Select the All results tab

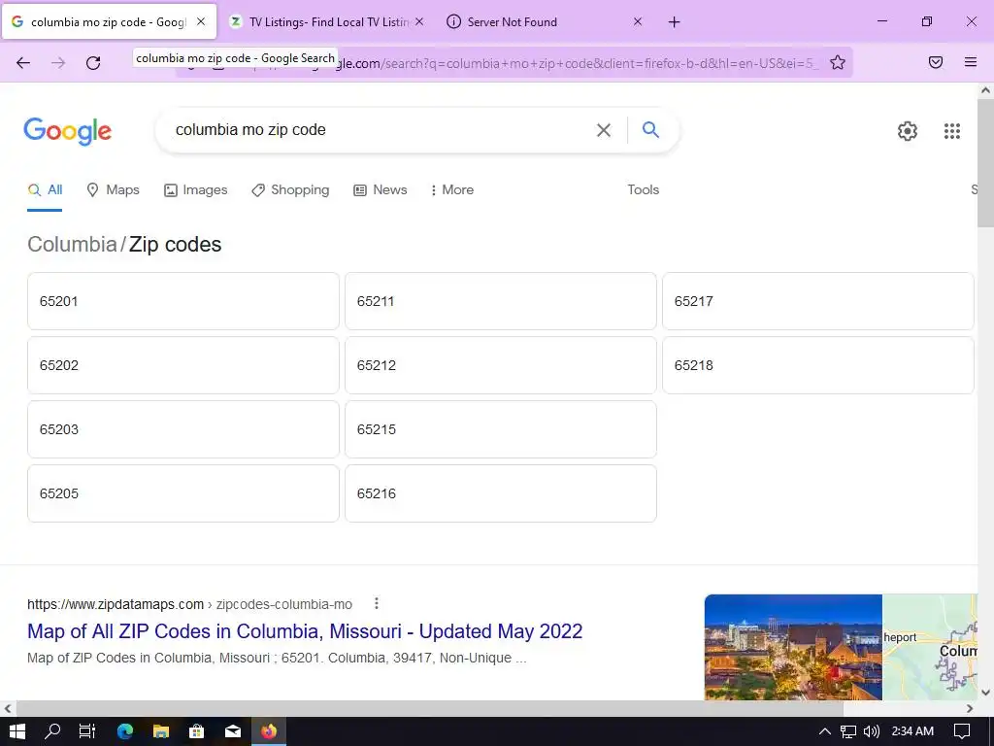coord(45,189)
